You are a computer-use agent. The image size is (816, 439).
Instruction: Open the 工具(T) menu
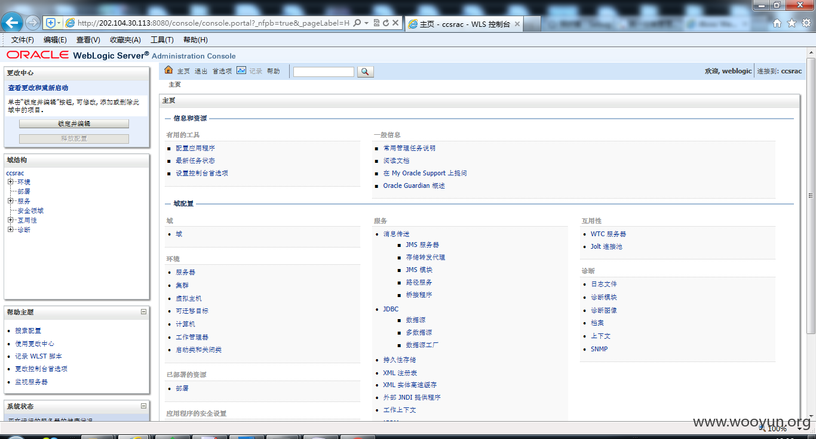162,40
